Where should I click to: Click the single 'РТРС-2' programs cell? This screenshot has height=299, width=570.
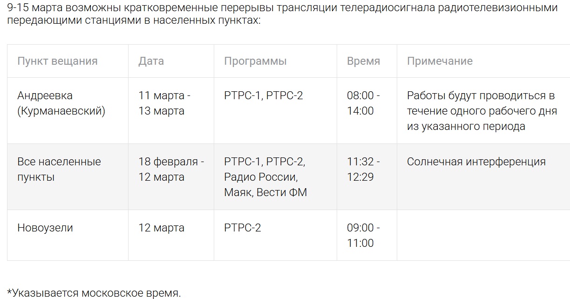243,228
